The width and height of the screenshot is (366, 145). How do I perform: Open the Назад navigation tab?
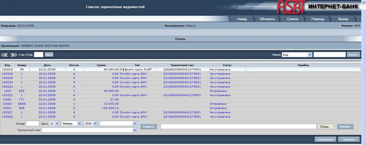click(x=242, y=19)
